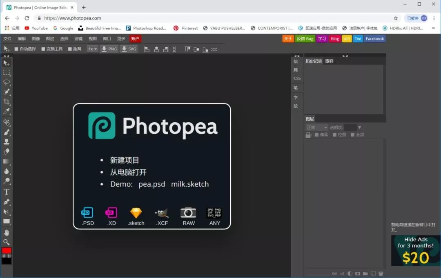This screenshot has width=441, height=278.
Task: Open the 透明度 opacity slider arrow
Action: 360,128
